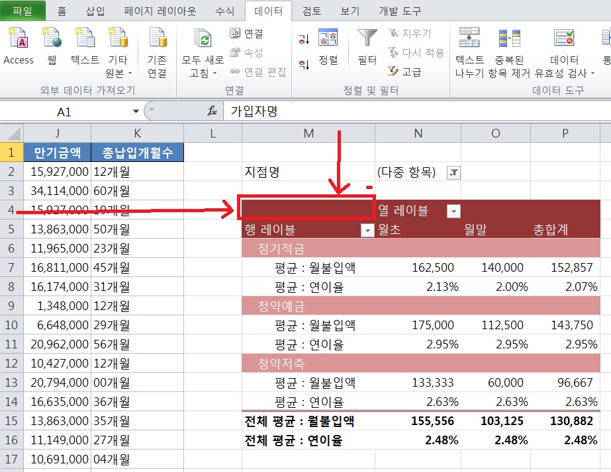This screenshot has width=611, height=472.
Task: Click the 고급 advanced filter button
Action: click(405, 71)
